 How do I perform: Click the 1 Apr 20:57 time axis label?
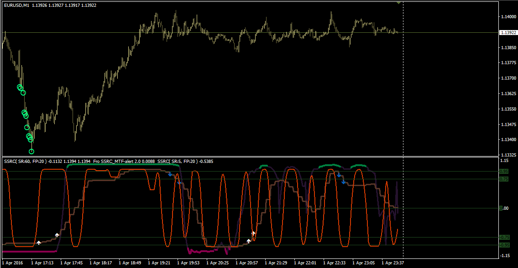click(x=246, y=263)
